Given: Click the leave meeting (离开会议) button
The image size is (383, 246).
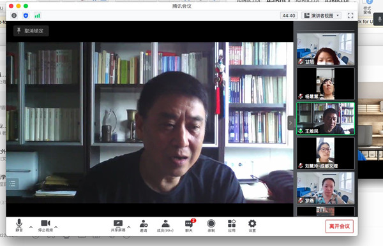Looking at the screenshot, I should click(x=340, y=226).
